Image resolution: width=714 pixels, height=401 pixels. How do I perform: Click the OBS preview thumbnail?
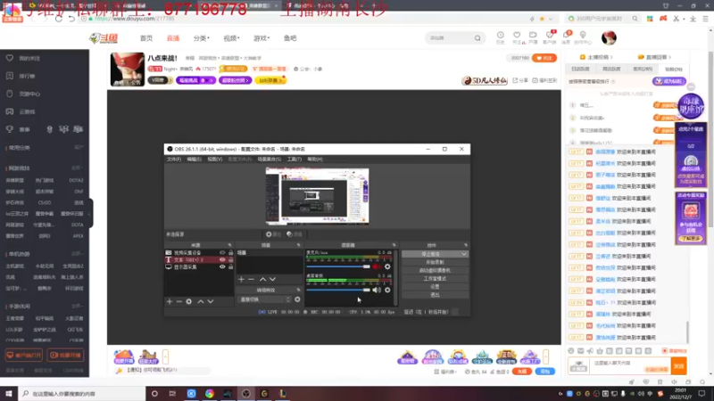(x=318, y=196)
